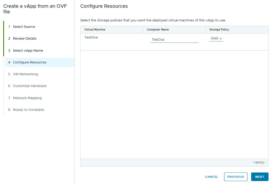Cancel the vApp creation wizard

211,177
